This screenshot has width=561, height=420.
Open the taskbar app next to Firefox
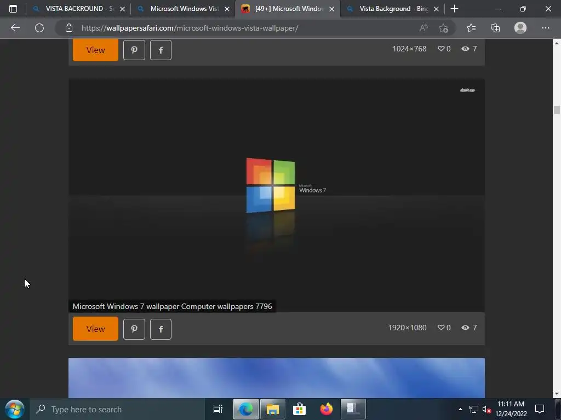pyautogui.click(x=353, y=409)
